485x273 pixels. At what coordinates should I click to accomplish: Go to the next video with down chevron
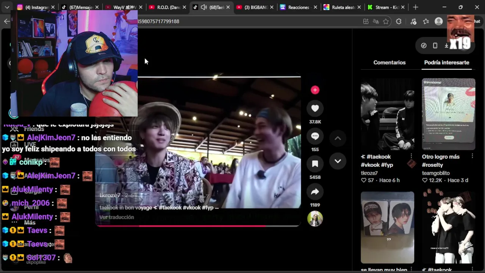[338, 161]
